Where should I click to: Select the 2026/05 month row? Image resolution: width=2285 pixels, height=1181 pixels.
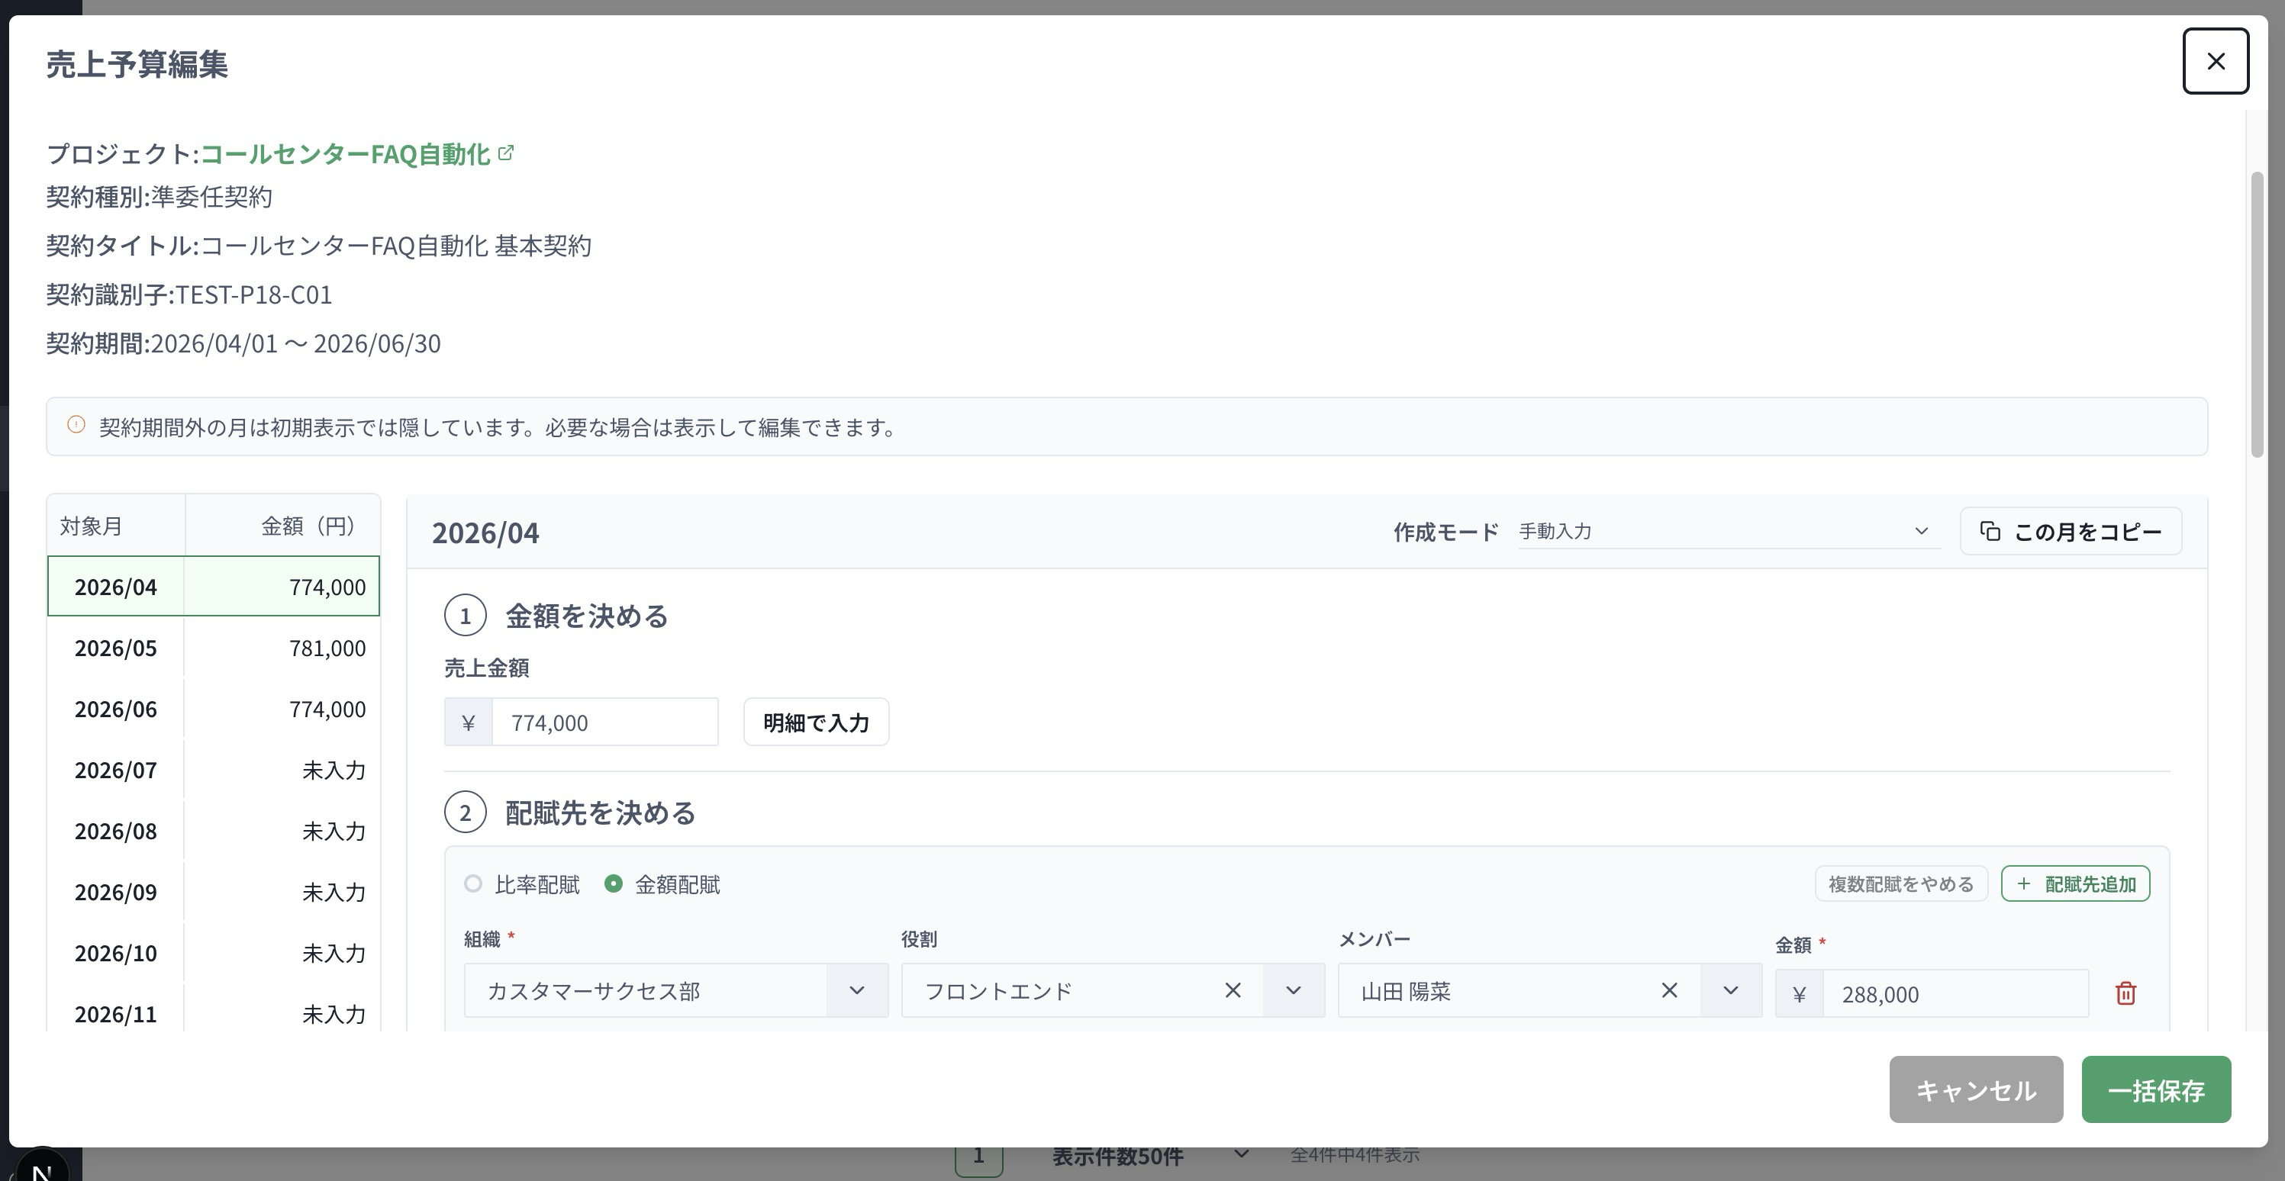213,647
